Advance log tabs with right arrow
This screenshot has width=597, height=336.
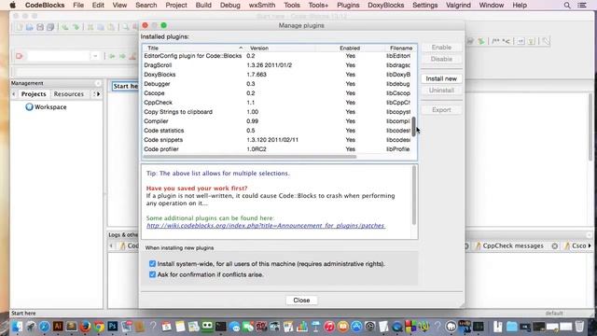click(x=590, y=246)
